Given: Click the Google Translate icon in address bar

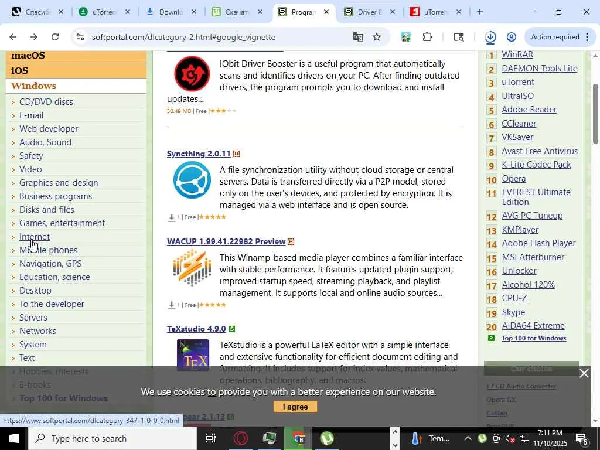Looking at the screenshot, I should click(x=358, y=37).
